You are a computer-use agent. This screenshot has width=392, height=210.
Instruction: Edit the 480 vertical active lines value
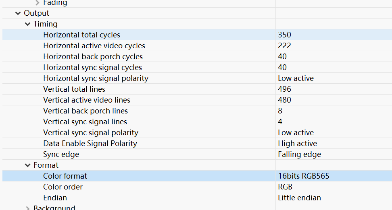pyautogui.click(x=284, y=100)
